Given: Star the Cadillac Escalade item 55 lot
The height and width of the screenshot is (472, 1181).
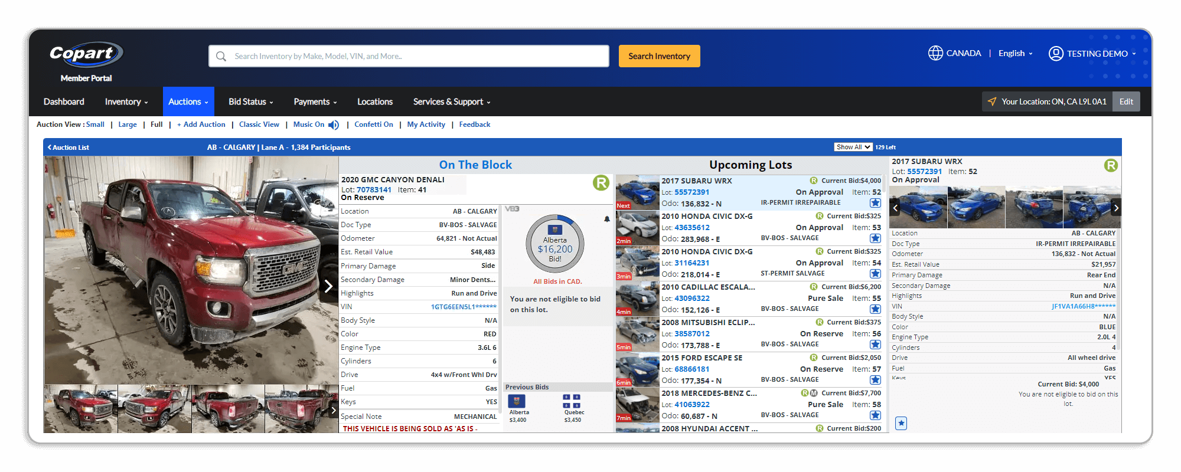Looking at the screenshot, I should tap(875, 309).
